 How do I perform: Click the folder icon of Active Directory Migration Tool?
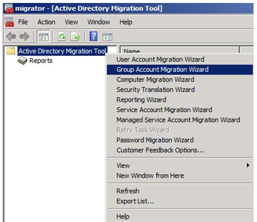click(x=11, y=51)
